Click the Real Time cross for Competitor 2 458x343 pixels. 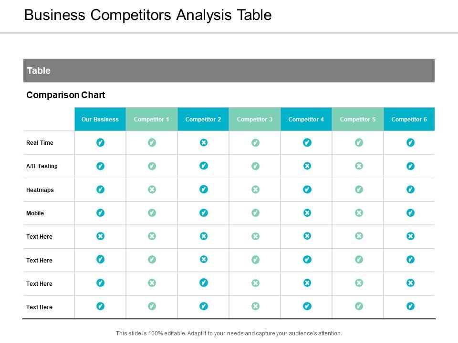pos(204,142)
